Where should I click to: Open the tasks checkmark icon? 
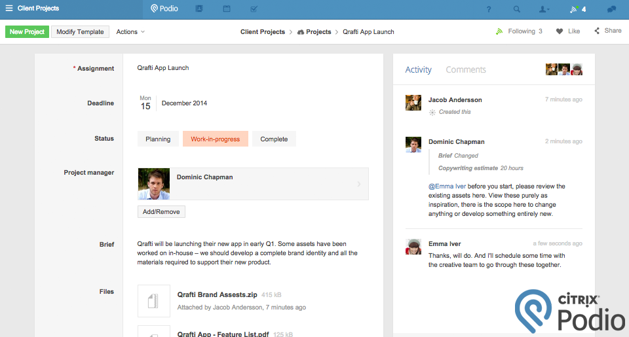coord(254,9)
